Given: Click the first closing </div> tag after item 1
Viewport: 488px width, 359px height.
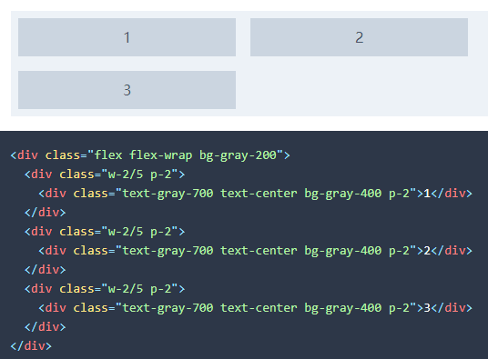Looking at the screenshot, I should (46, 213).
